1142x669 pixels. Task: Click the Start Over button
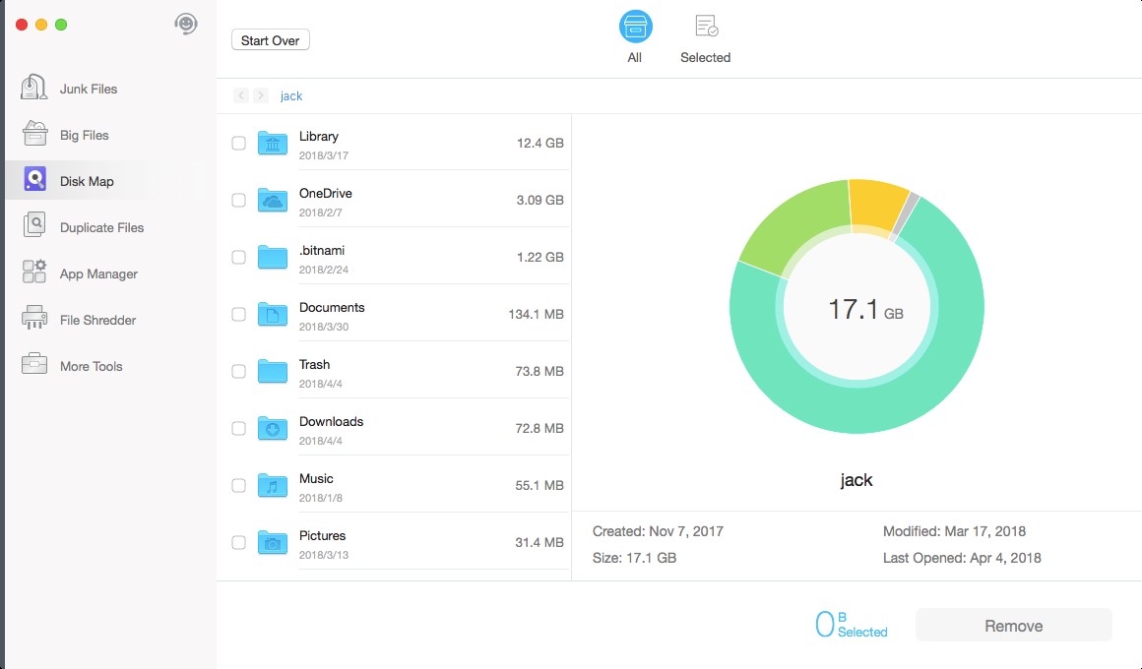pyautogui.click(x=270, y=39)
